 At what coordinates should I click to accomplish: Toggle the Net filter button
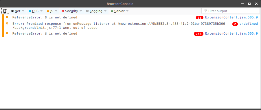(x=16, y=11)
